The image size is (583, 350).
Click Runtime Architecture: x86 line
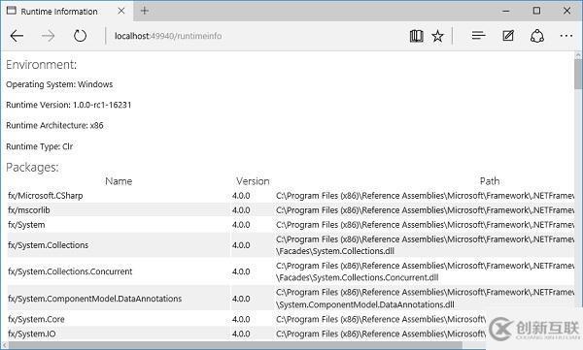click(x=54, y=125)
